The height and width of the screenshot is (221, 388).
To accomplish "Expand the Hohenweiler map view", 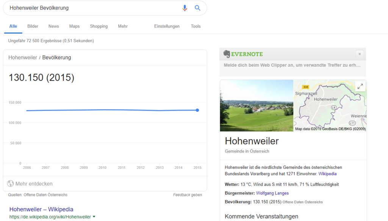I will coord(360,87).
